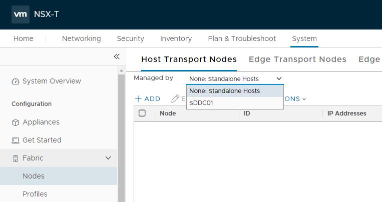This screenshot has height=202, width=382.
Task: Open Profiles in the sidebar
Action: click(x=35, y=194)
